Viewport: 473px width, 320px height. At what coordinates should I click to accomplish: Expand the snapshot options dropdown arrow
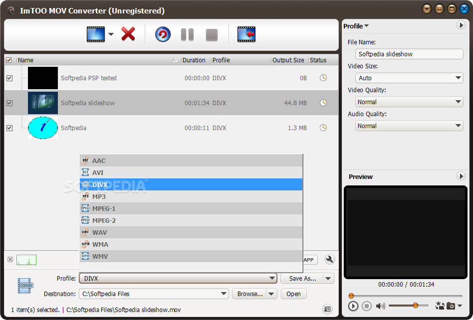coord(460,306)
